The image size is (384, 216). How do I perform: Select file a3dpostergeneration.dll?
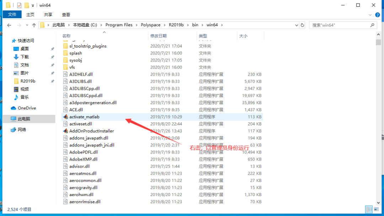(93, 103)
